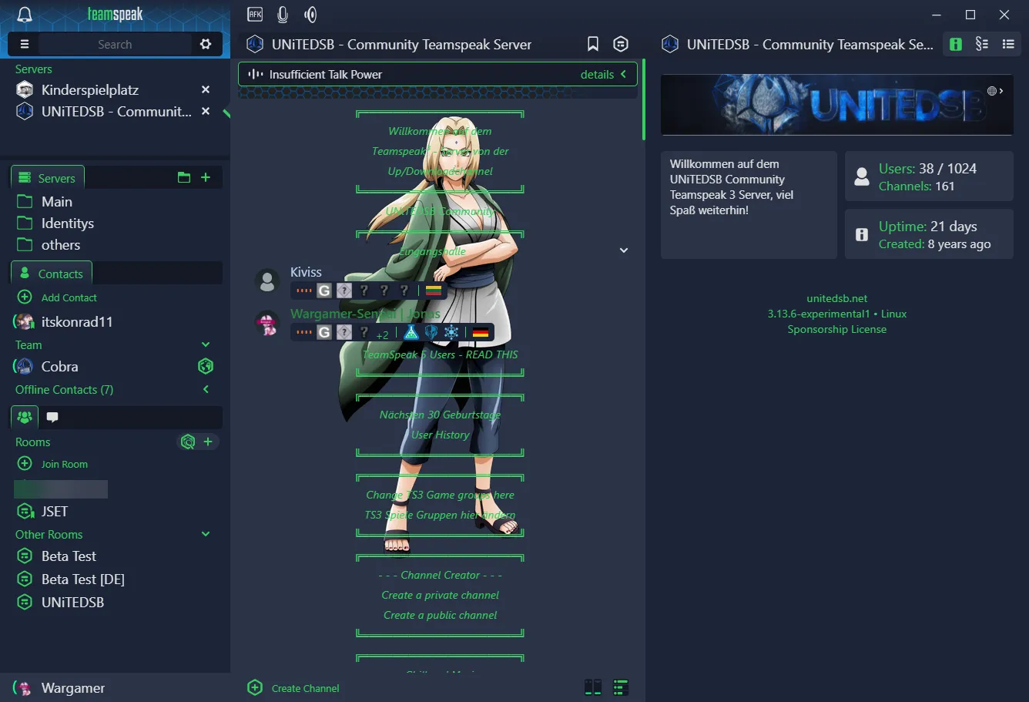
Task: Click Wargamer-Senpai flask badge
Action: click(x=411, y=332)
